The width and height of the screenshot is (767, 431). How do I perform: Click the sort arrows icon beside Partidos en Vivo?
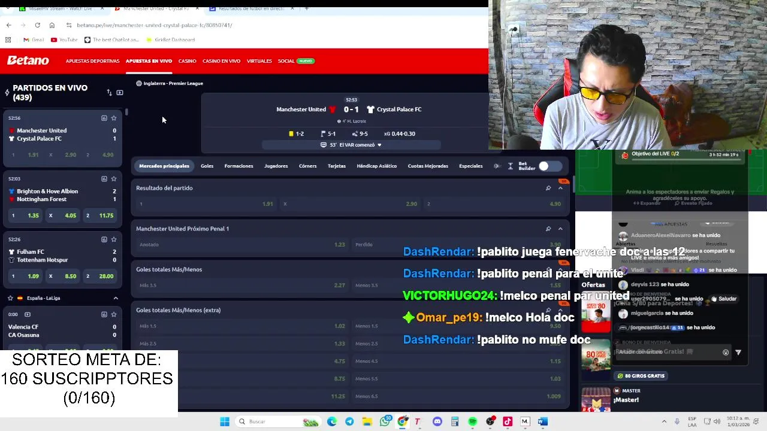tap(109, 93)
